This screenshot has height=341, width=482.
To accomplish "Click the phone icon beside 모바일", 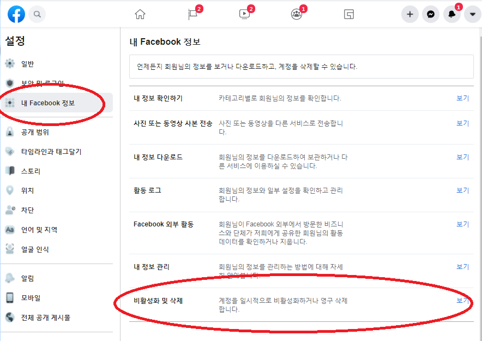I will pyautogui.click(x=10, y=297).
